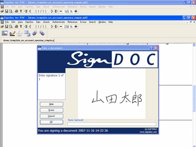Open the File menu in front window
196x147 pixels.
point(7,22)
